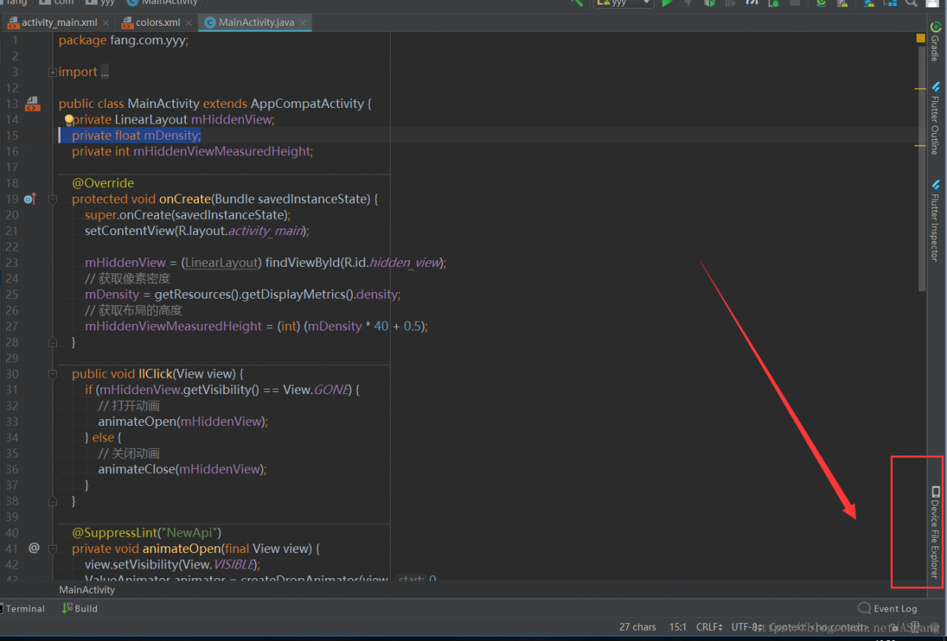Open the Flutter Inspector side tab

(936, 220)
